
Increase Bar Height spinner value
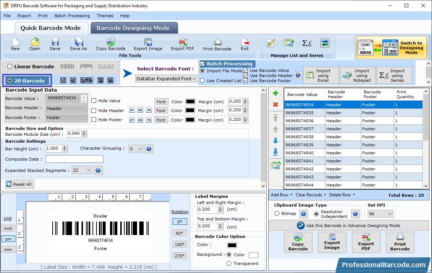point(65,147)
